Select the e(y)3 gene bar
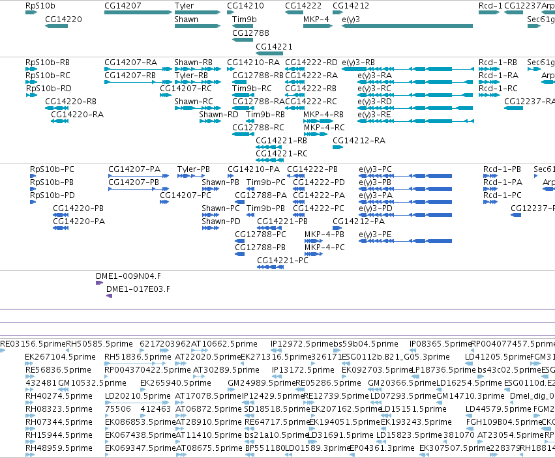Viewport: 555px width, 458px height. 407,26
